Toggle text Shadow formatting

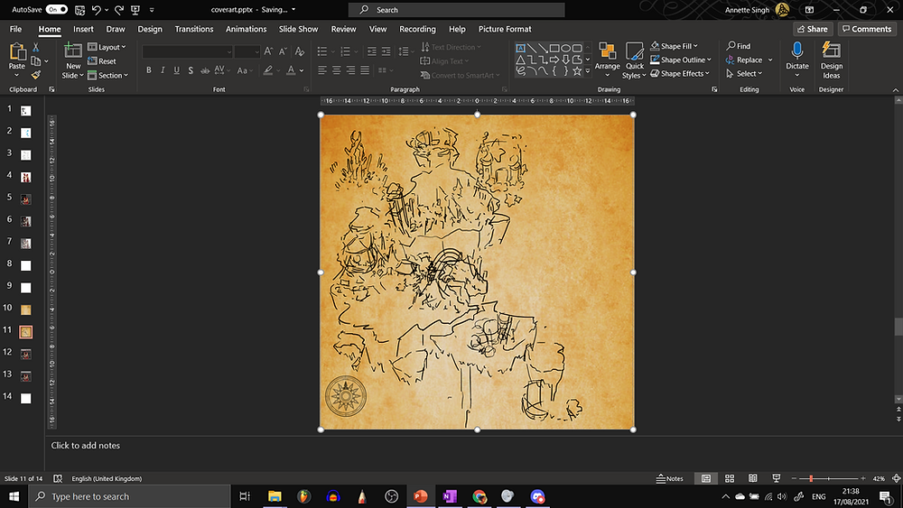pyautogui.click(x=191, y=70)
